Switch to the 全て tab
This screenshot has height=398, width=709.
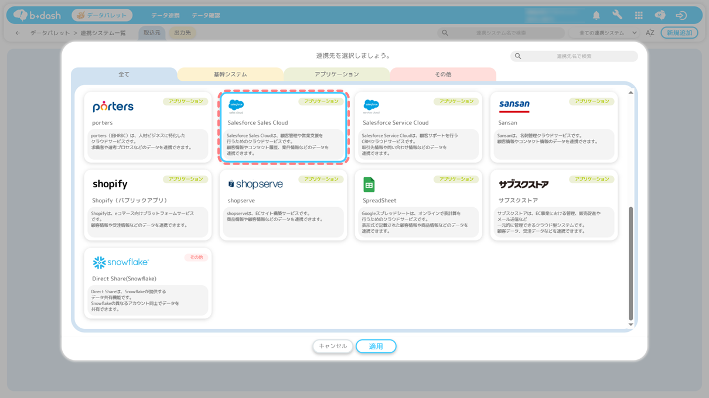[124, 74]
